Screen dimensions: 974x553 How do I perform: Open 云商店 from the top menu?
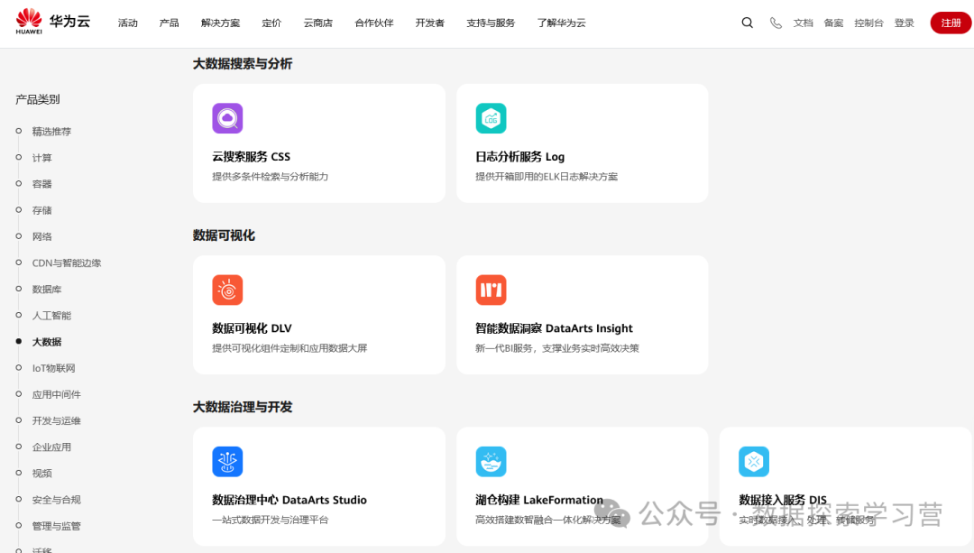317,23
